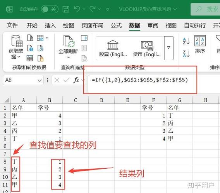Image resolution: width=220 pixels, height=193 pixels.
Task: Open the Redo history dropdown arrow
Action: click(99, 9)
